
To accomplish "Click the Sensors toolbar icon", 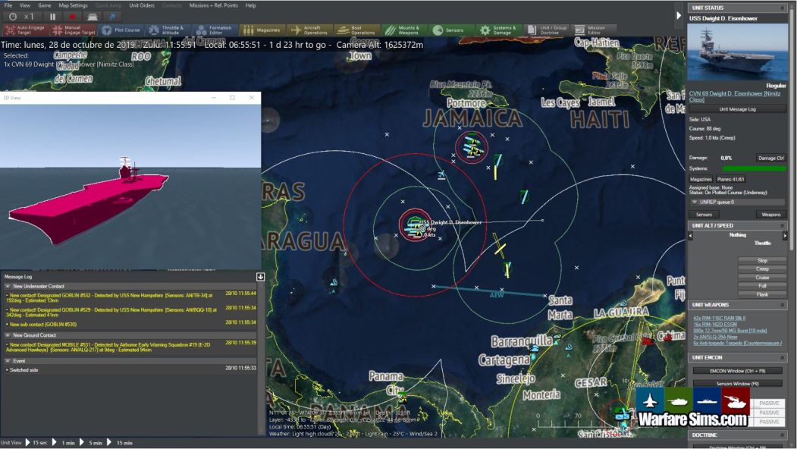I will 448,30.
